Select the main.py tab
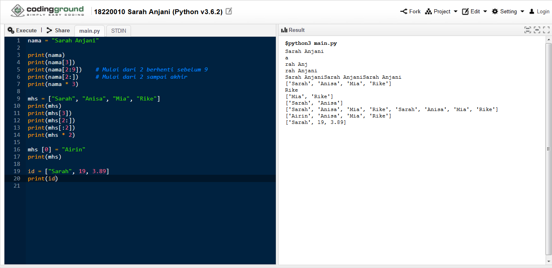Screen dimensions: 552x268 coord(89,31)
